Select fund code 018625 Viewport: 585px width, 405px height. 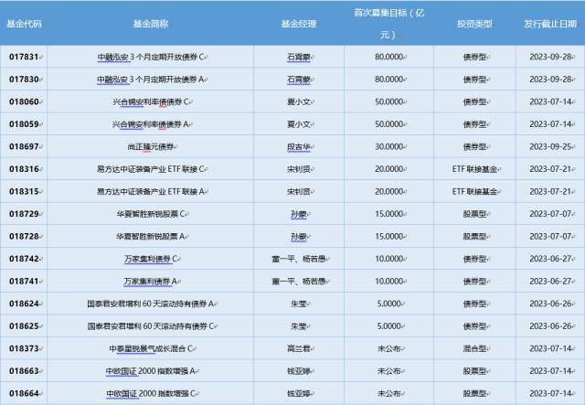24,325
